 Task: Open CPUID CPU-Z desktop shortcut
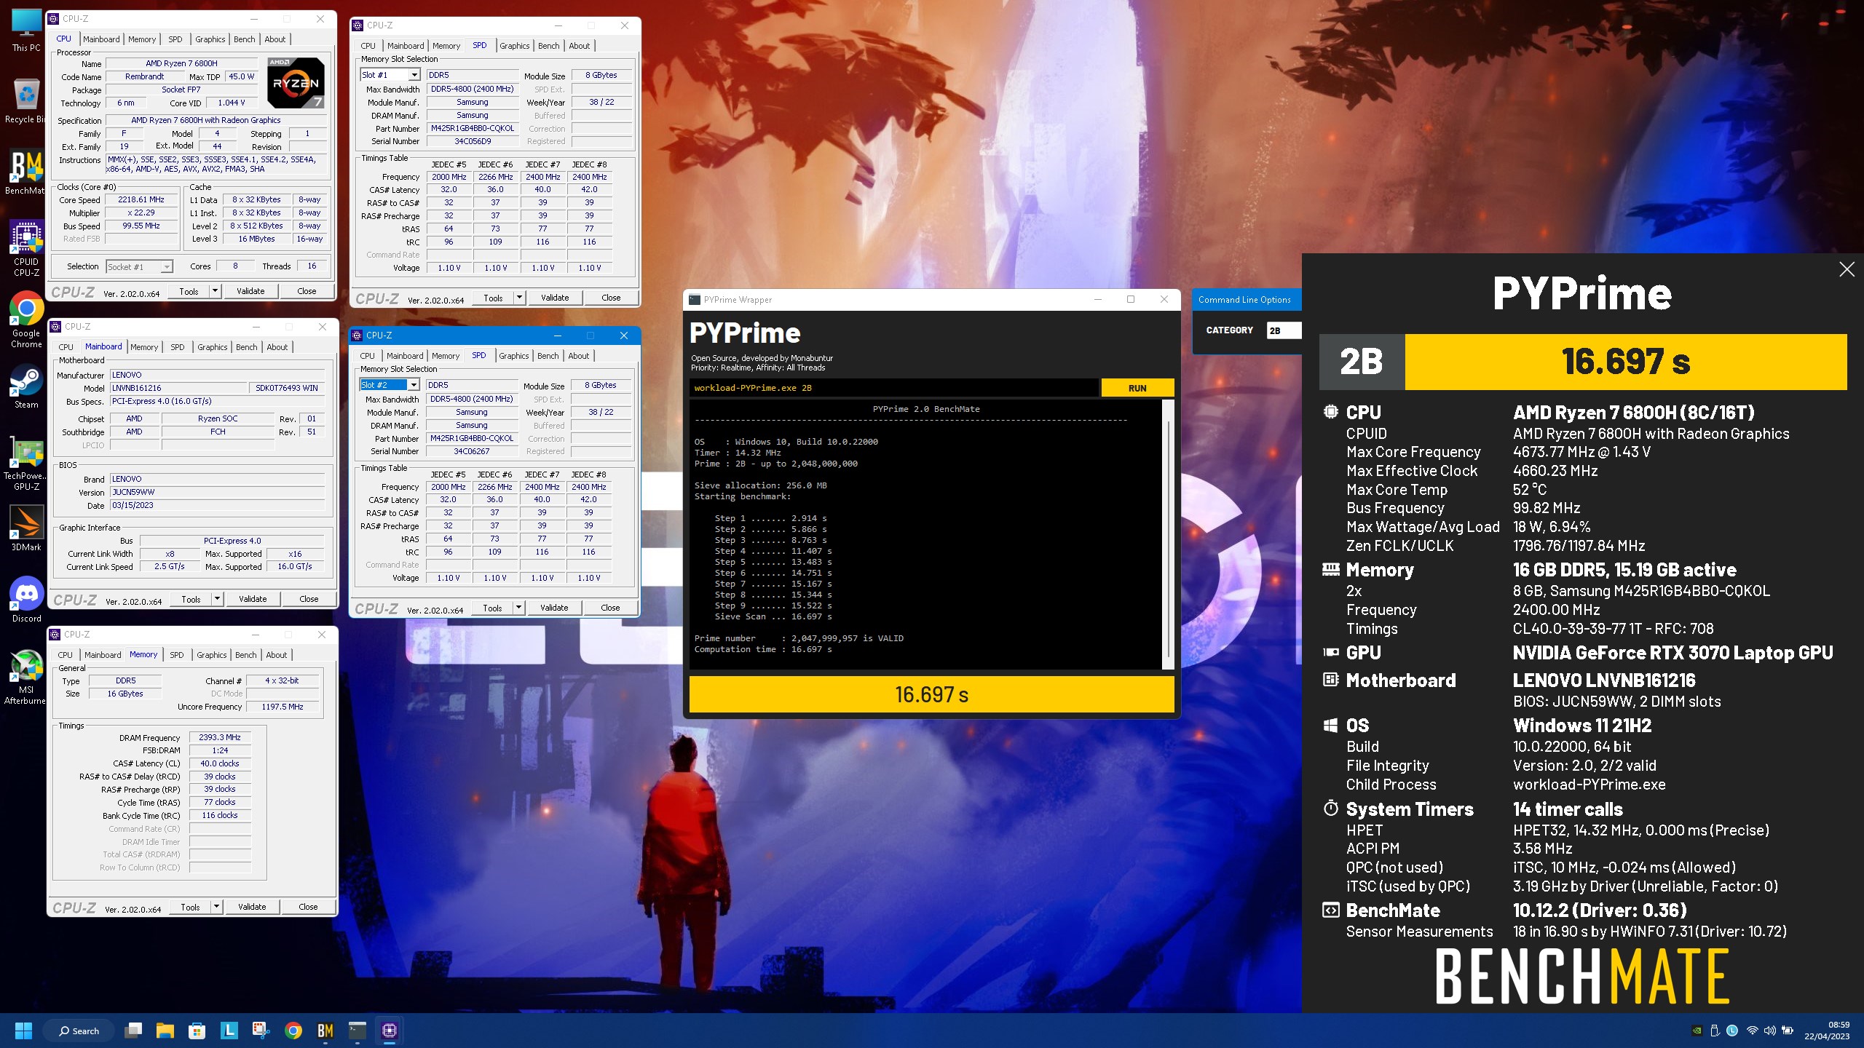26,249
